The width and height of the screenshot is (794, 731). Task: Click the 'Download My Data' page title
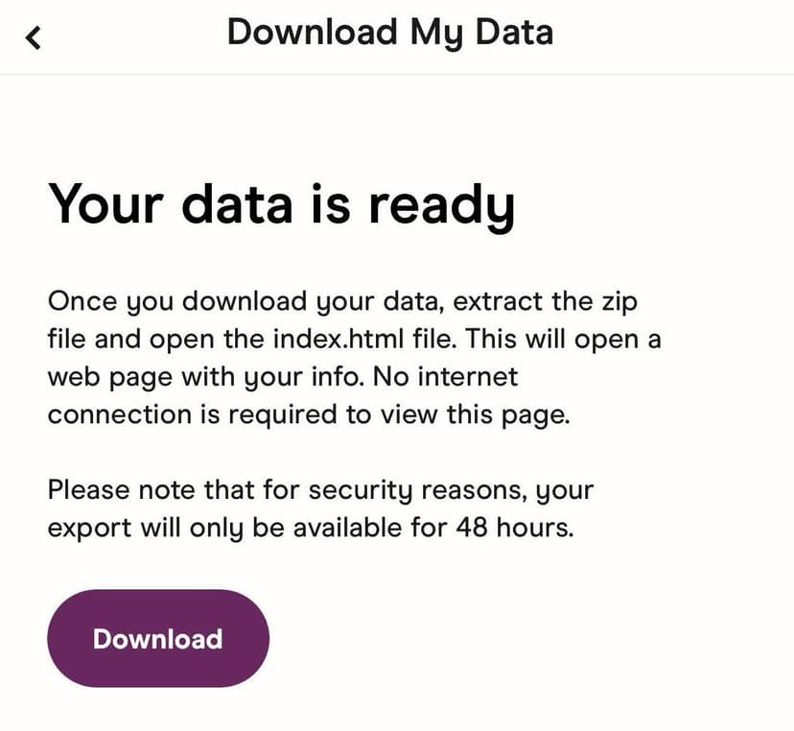tap(390, 33)
